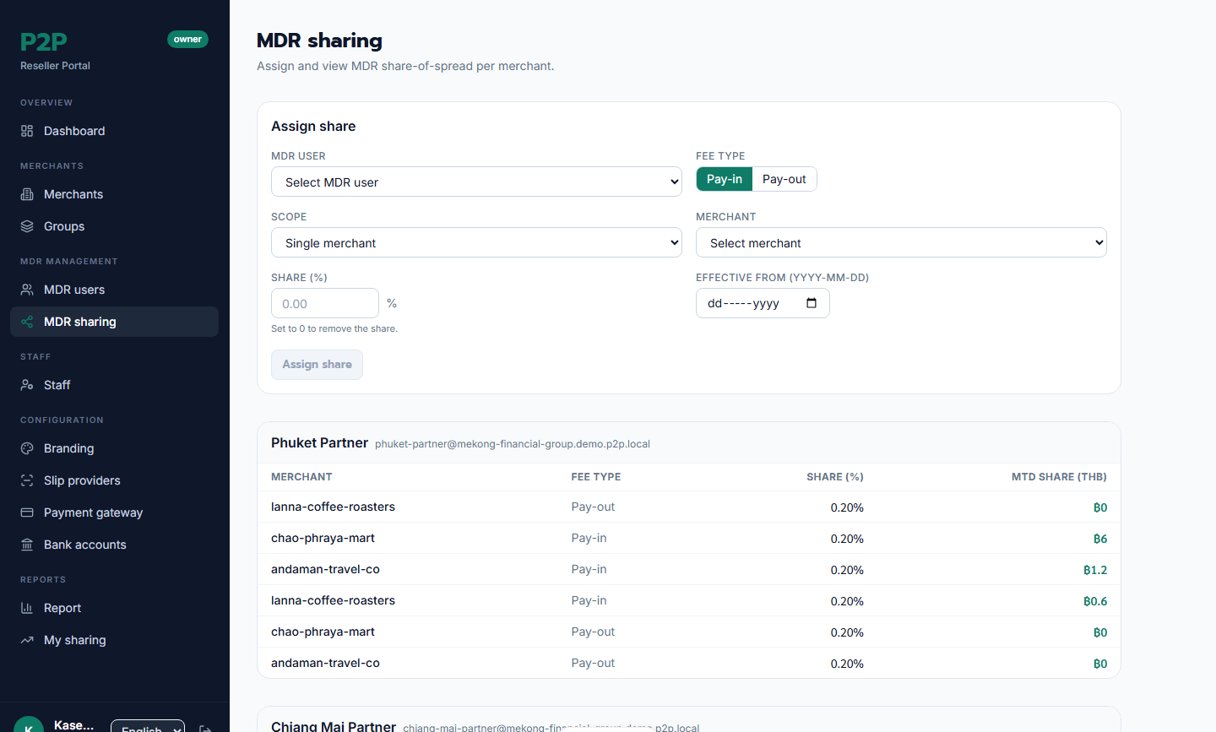Click the Report bar chart icon
Viewport: 1216px width, 732px height.
click(27, 608)
